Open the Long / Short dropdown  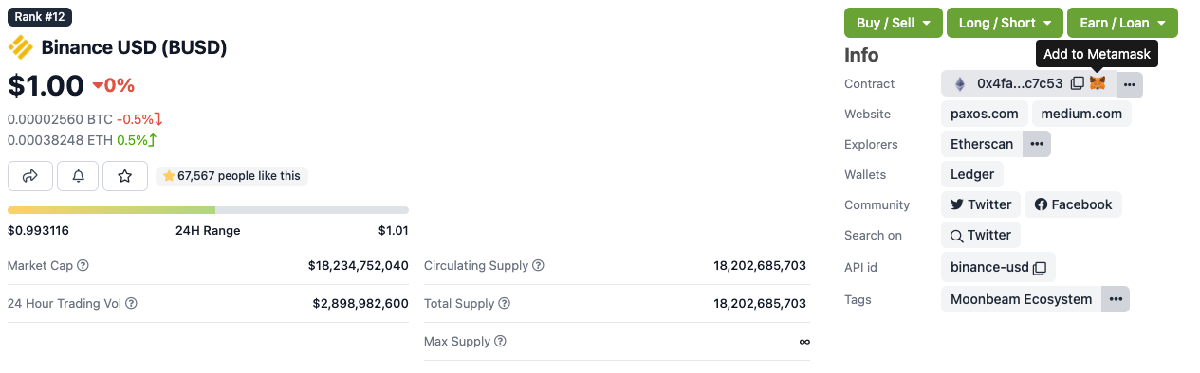(x=1005, y=23)
